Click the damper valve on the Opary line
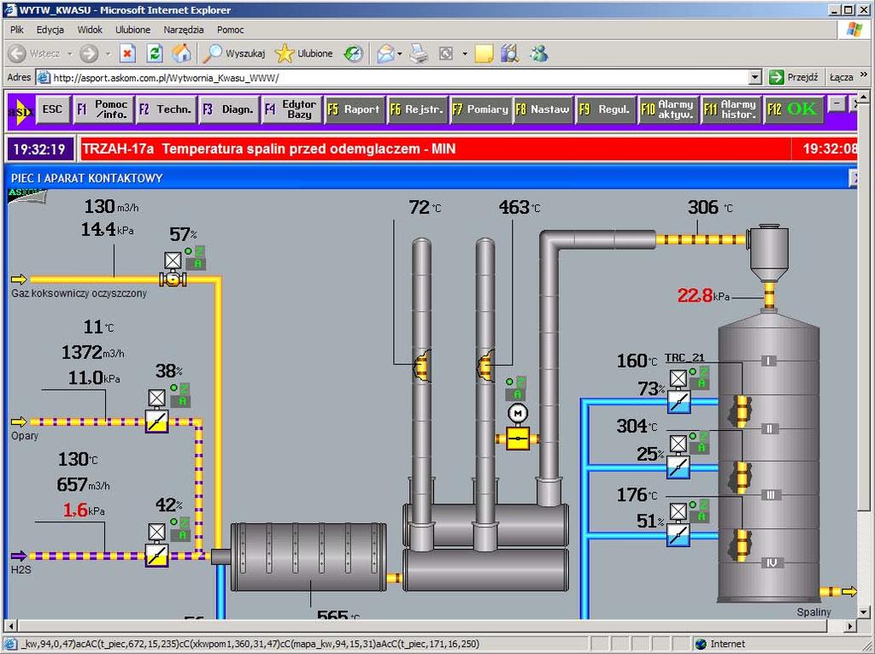Viewport: 875px width, 654px height. (157, 421)
